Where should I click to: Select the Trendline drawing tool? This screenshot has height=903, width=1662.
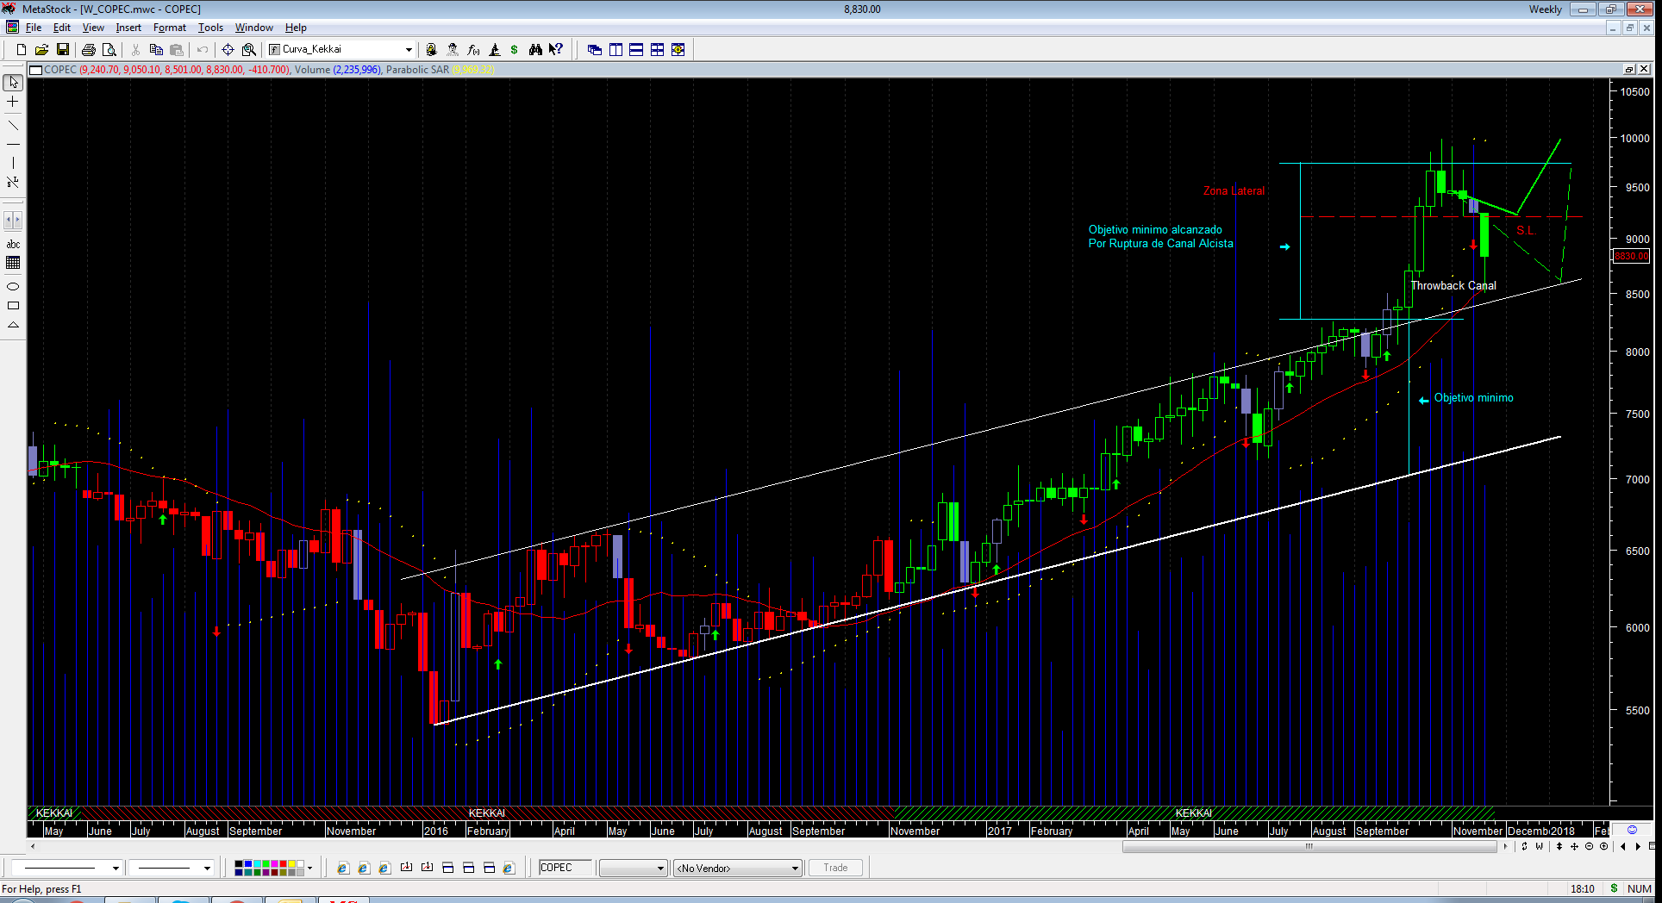(x=13, y=126)
